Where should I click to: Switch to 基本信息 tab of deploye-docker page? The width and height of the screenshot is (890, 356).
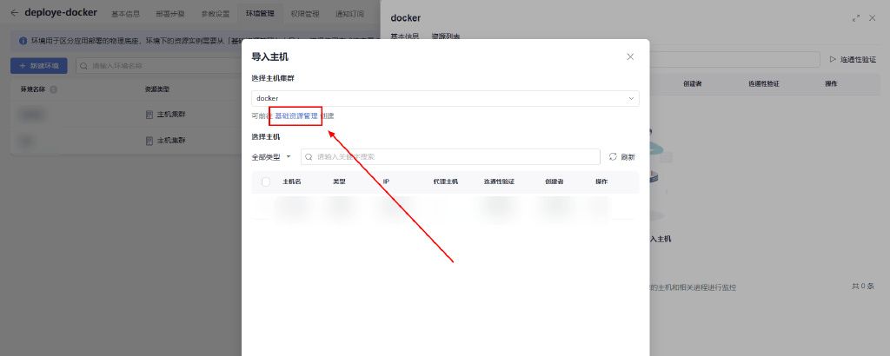coord(125,14)
